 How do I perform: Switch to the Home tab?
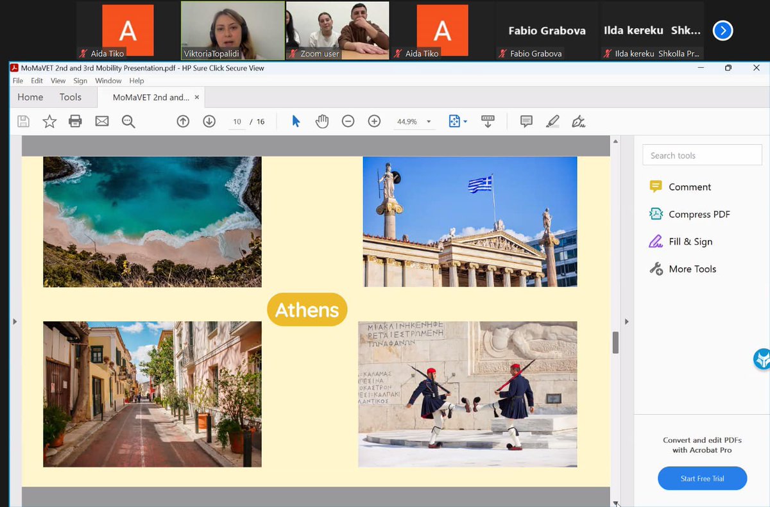click(30, 97)
